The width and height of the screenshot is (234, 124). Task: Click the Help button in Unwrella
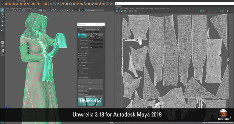[x=90, y=88]
